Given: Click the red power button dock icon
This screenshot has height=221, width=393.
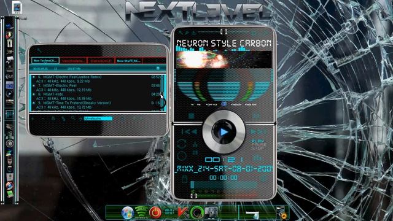Looking at the screenshot, I should point(155,212).
